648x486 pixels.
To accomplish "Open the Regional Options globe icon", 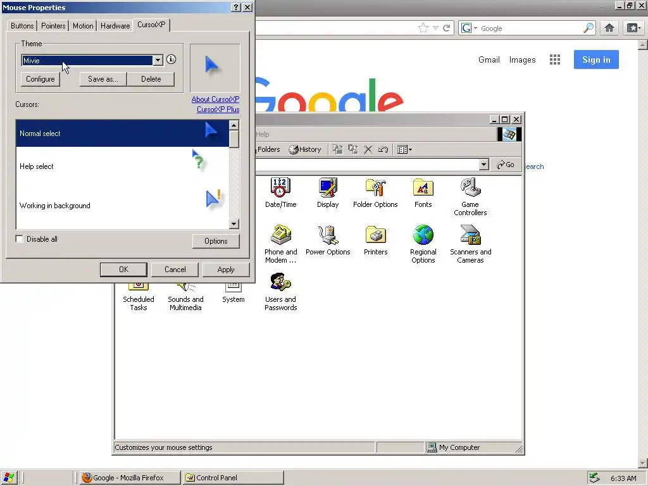I will tap(423, 244).
